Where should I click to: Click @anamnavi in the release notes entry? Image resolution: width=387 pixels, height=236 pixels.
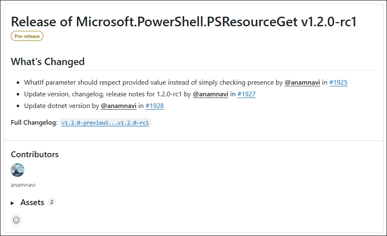(x=210, y=94)
